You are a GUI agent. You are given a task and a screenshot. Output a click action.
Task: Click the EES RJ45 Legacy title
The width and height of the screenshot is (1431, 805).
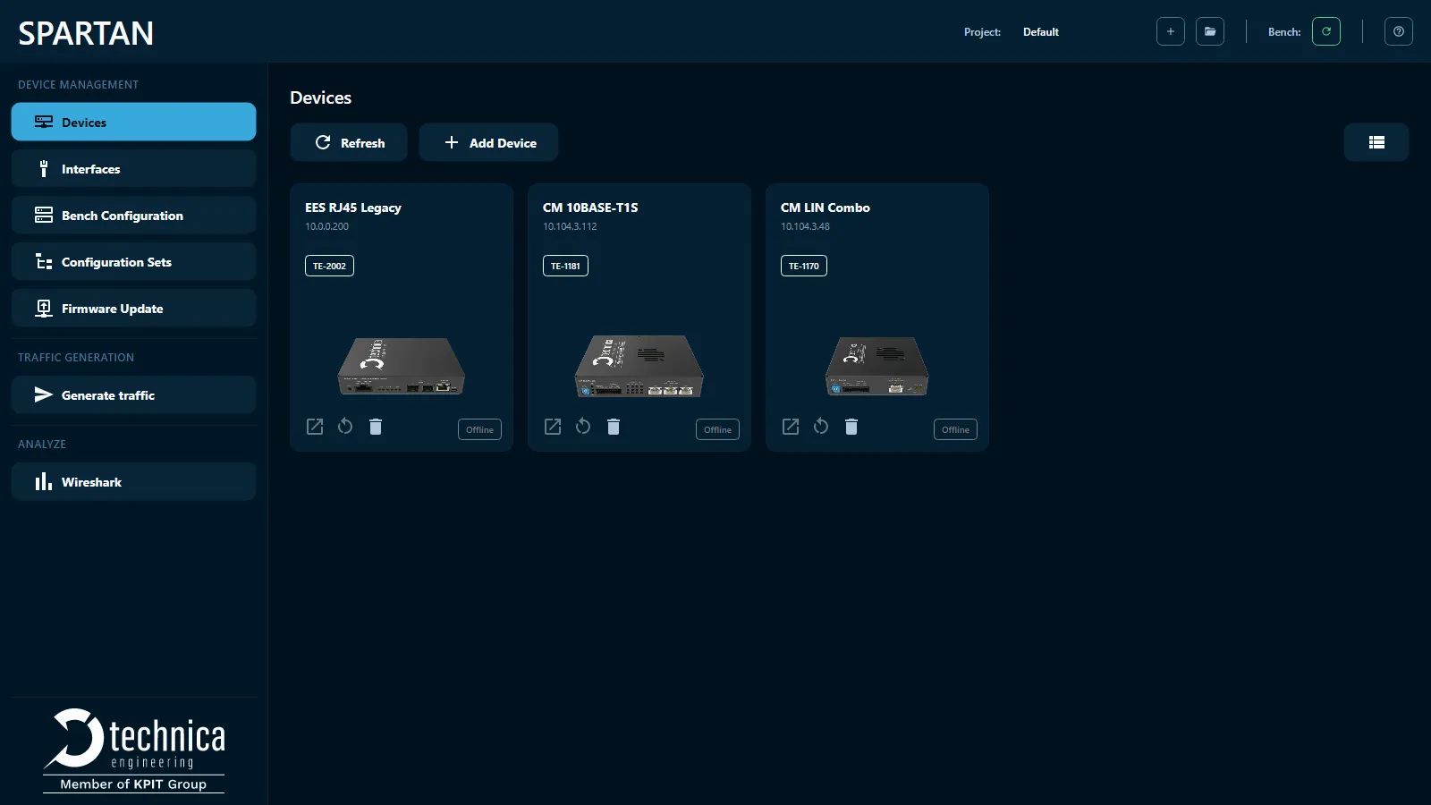tap(352, 208)
